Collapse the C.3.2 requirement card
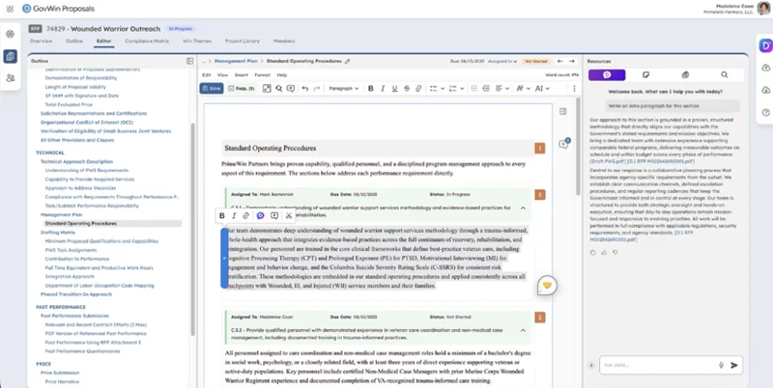This screenshot has height=388, width=773. pos(523,330)
